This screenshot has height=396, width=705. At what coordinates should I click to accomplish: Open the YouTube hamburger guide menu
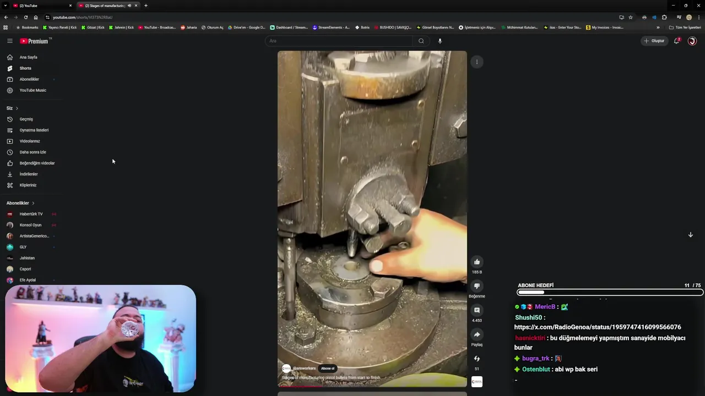pos(9,41)
